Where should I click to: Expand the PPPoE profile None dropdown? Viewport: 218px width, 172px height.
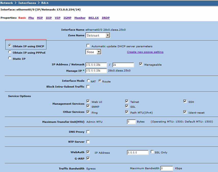click(99, 52)
